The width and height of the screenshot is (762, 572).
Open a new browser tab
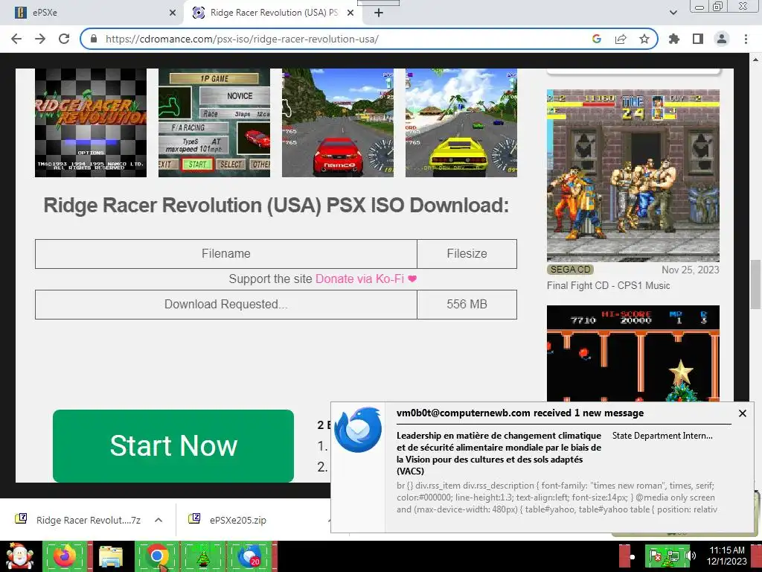pyautogui.click(x=379, y=13)
